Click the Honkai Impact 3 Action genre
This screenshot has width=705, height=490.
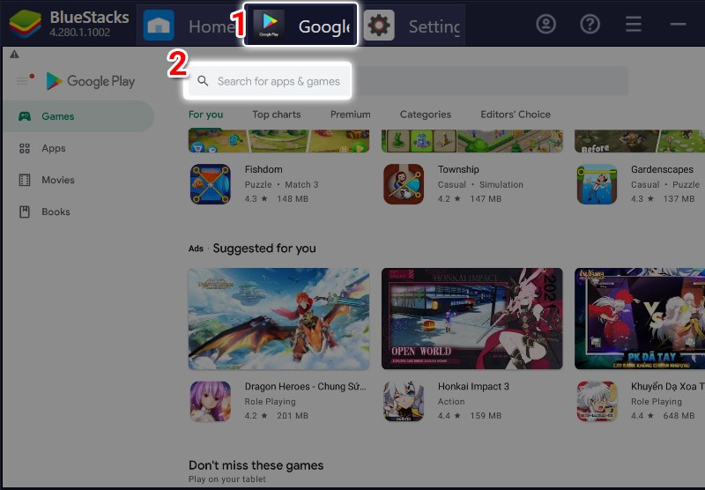click(451, 402)
